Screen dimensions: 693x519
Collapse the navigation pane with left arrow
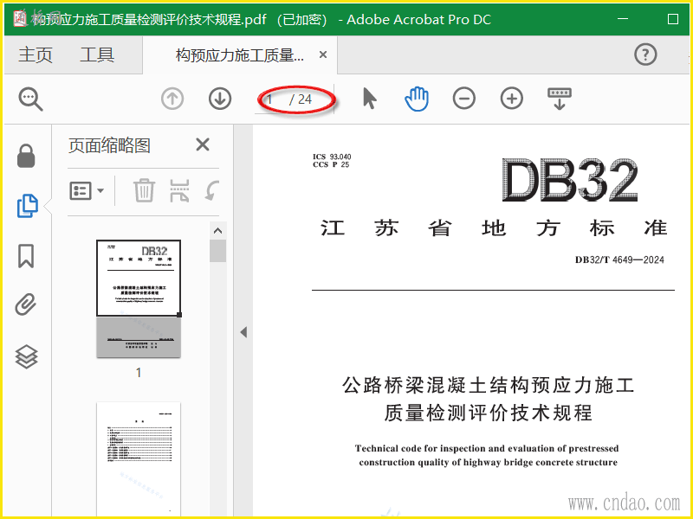pos(243,332)
